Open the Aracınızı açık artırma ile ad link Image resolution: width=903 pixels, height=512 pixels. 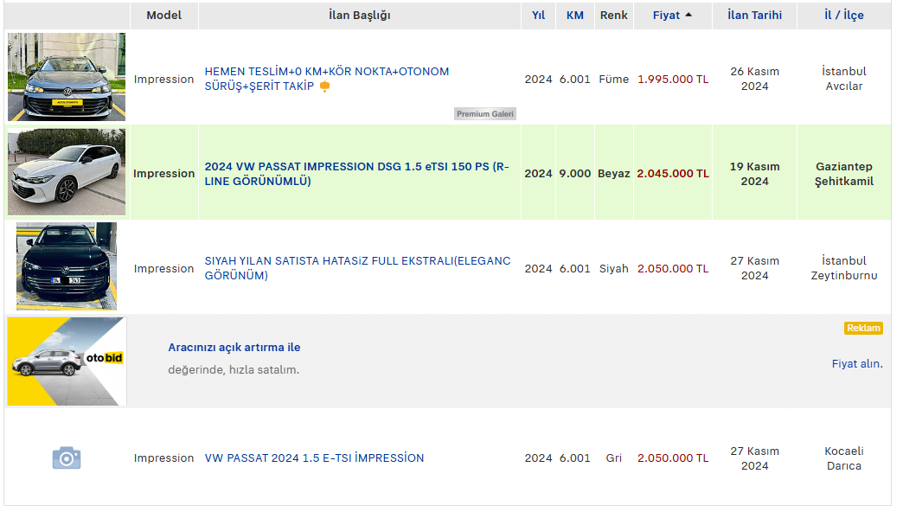[x=234, y=348]
